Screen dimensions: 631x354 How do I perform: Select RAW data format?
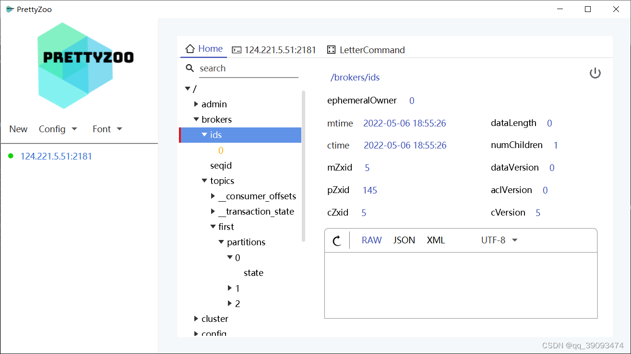(x=372, y=240)
